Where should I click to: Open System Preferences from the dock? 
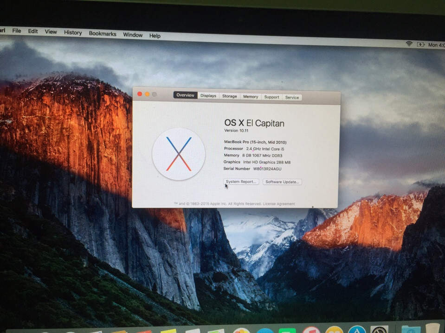pyautogui.click(x=379, y=330)
